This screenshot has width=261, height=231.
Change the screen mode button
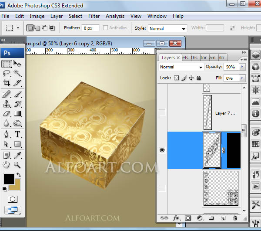pyautogui.click(x=13, y=210)
